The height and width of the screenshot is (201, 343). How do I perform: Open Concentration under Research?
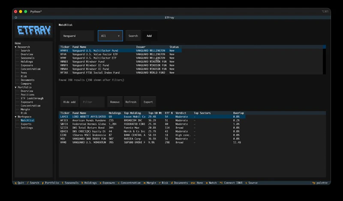[x=30, y=69]
